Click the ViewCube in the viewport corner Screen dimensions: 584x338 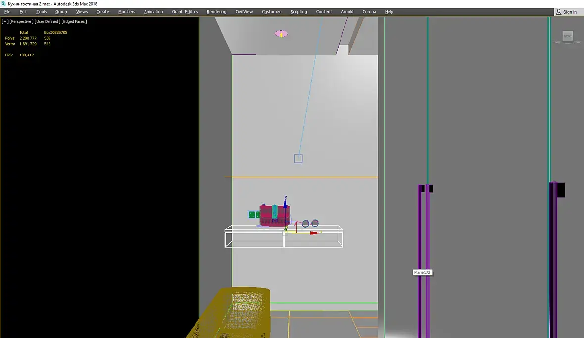(x=567, y=36)
